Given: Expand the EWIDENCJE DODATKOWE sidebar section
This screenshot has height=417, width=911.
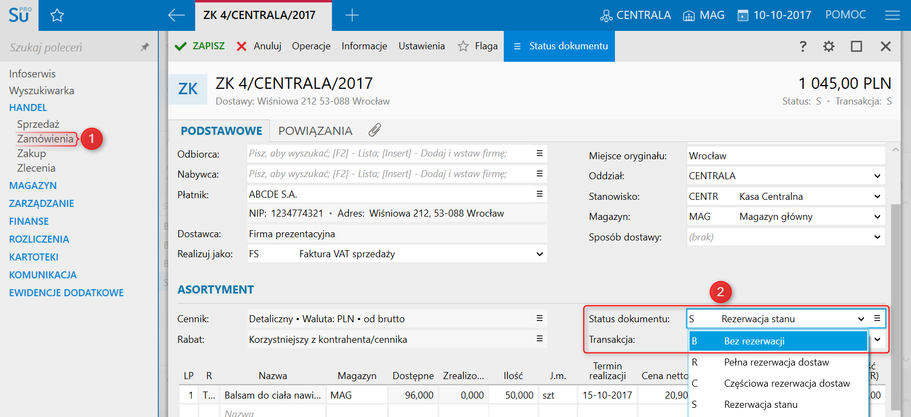Looking at the screenshot, I should tap(67, 292).
